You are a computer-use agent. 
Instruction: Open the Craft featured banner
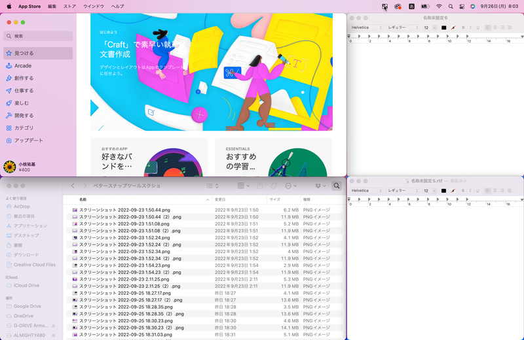211,72
